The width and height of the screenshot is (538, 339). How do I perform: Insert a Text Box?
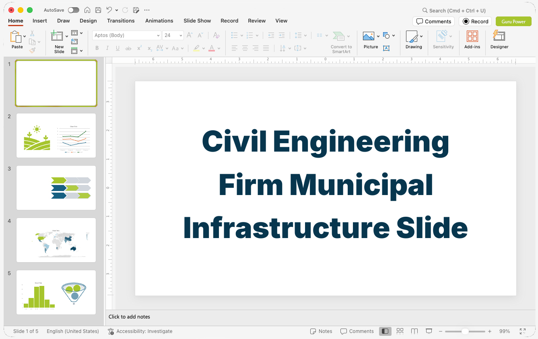[386, 48]
